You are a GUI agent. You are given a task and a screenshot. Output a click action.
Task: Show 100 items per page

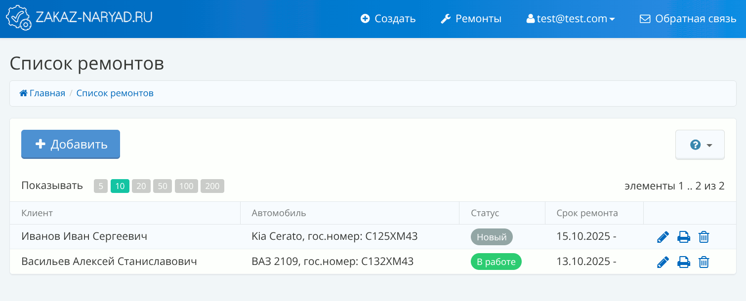point(186,186)
